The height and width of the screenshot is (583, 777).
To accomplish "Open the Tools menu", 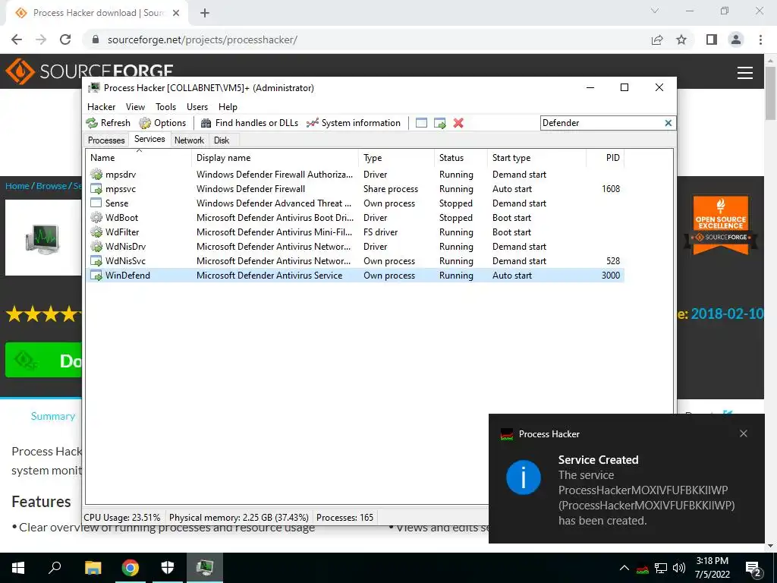I will coord(165,106).
